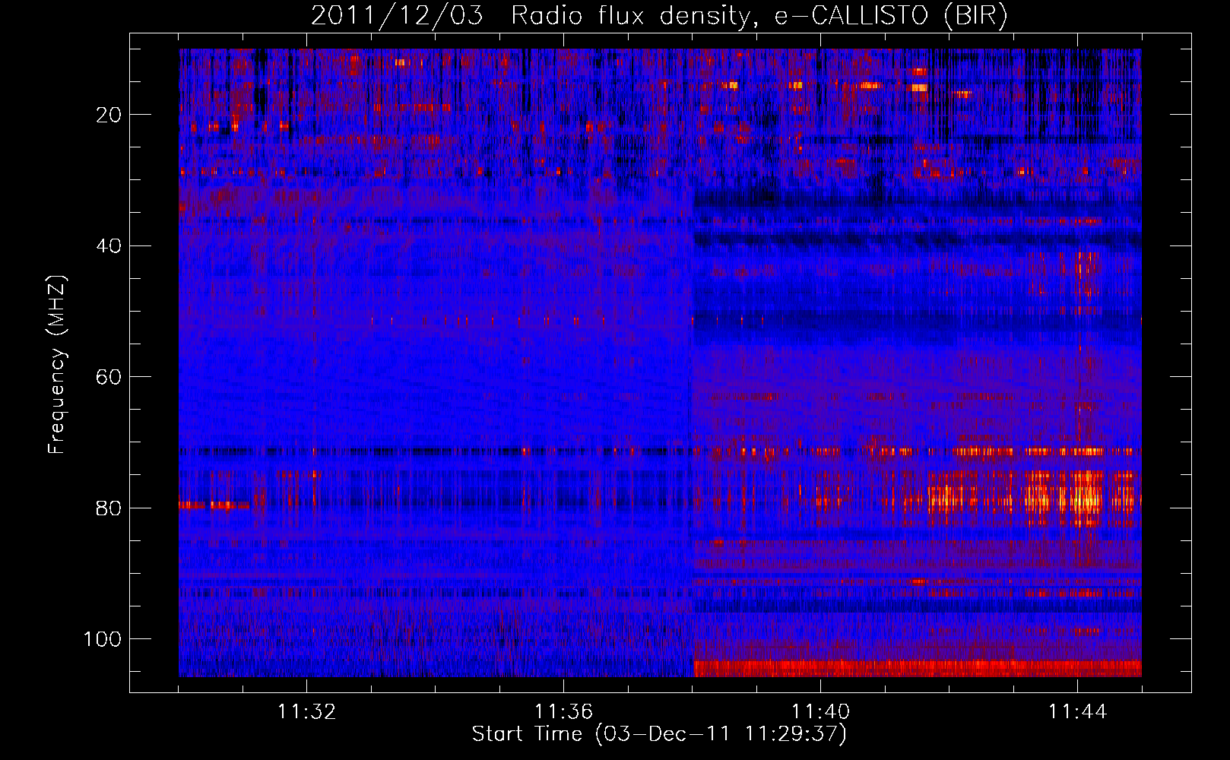Click the '60' frequency tick label

tap(109, 377)
